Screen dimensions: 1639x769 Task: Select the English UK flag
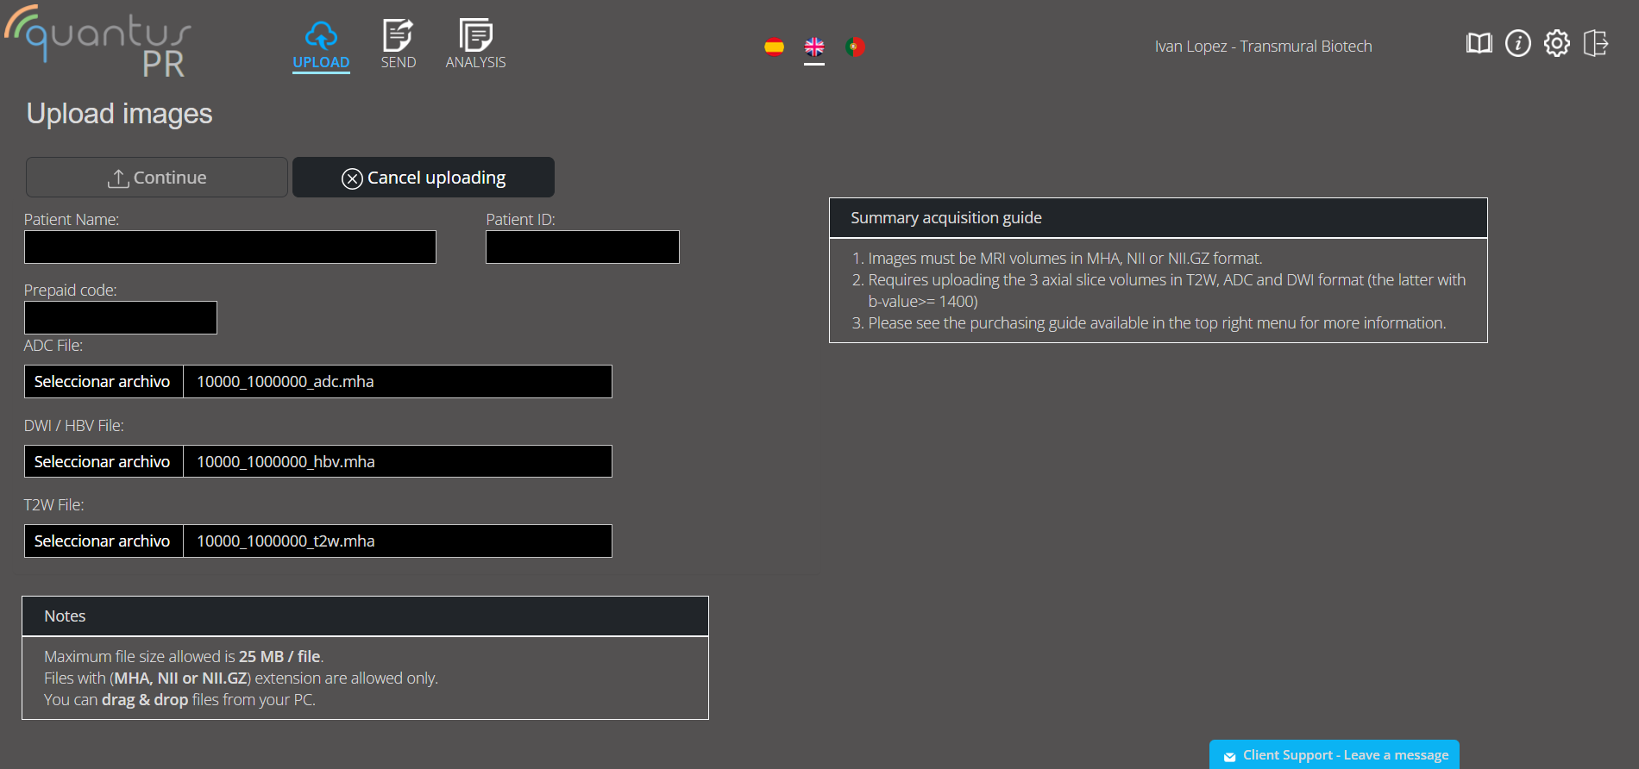(814, 47)
